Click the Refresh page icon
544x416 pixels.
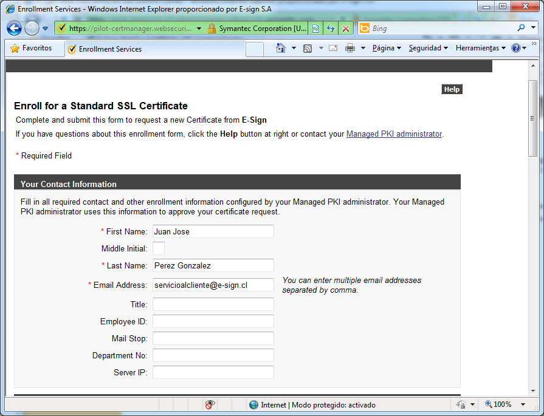coord(330,29)
